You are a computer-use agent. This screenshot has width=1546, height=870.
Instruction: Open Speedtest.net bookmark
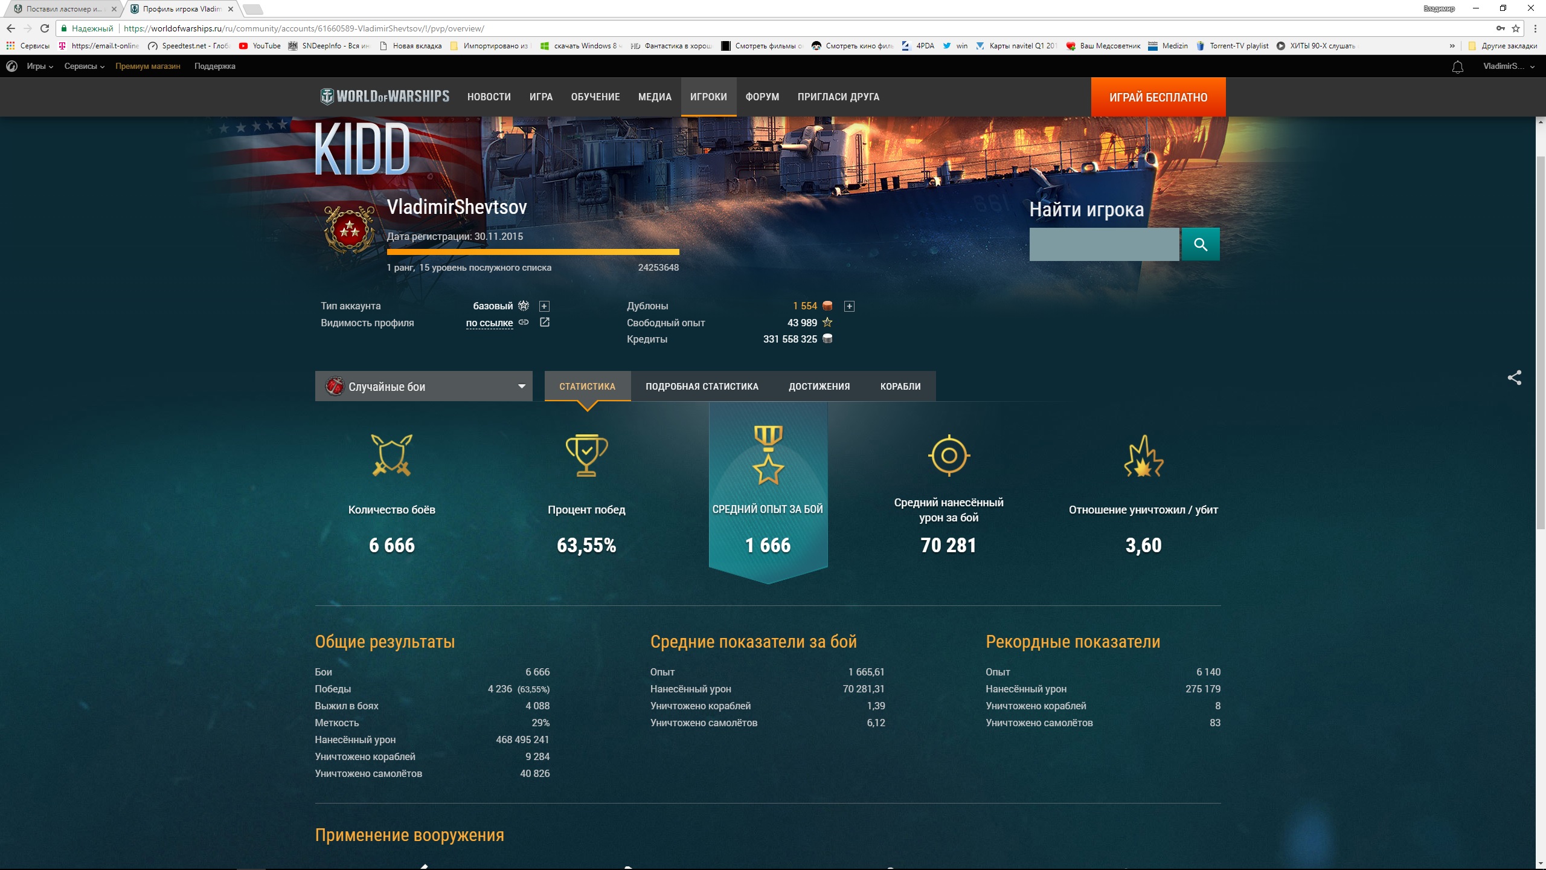pyautogui.click(x=189, y=46)
